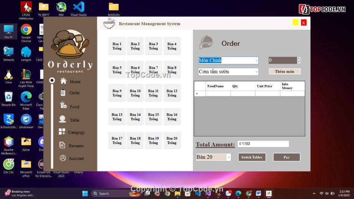Click the sidebar position indicator circle
Screen dimensions: 354x199
52,80
